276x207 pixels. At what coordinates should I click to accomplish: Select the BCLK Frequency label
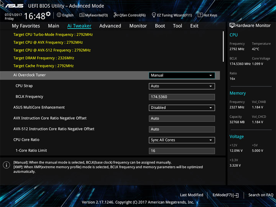tap(29, 97)
